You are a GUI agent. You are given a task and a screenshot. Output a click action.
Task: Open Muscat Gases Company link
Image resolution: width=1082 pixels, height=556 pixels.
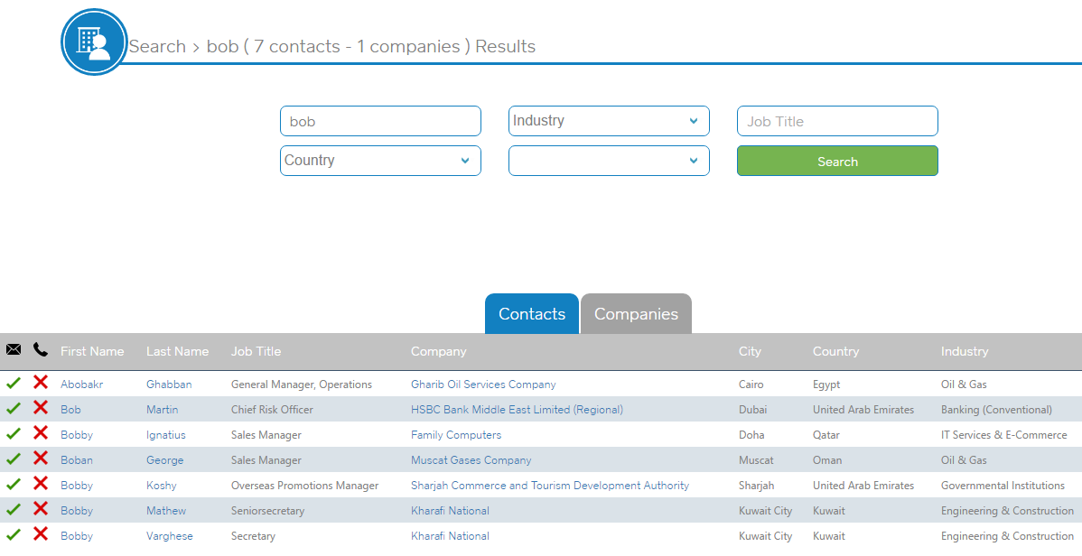point(471,460)
